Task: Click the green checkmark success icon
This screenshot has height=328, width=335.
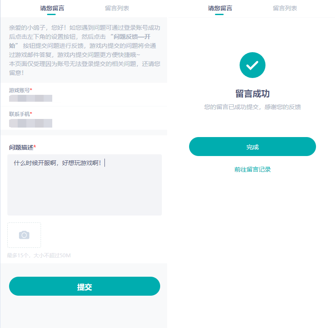Action: tap(252, 65)
